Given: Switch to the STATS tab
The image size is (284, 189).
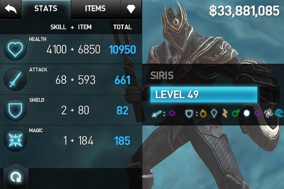Looking at the screenshot, I should (x=46, y=9).
